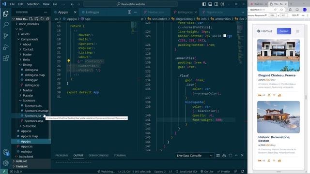Collapse the Listing folder
The image size is (310, 174).
pyautogui.click(x=27, y=65)
